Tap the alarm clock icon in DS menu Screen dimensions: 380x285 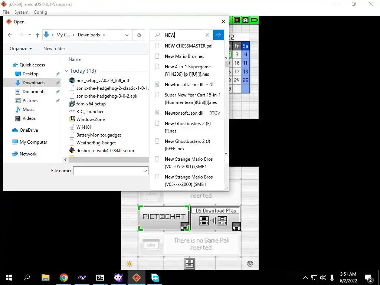click(250, 264)
